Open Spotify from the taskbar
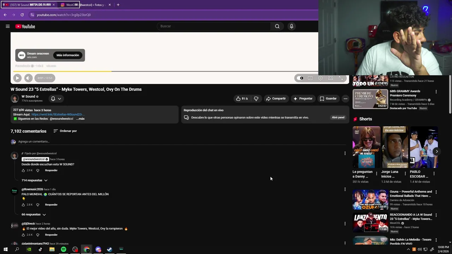 (64, 249)
